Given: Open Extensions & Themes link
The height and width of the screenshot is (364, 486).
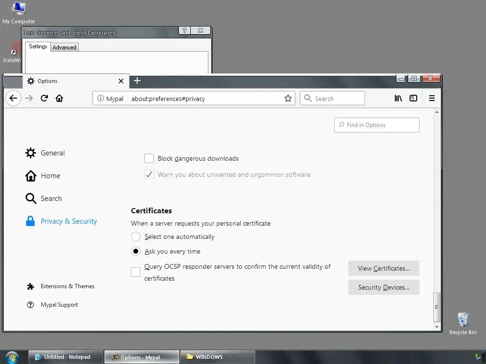Looking at the screenshot, I should [x=61, y=286].
